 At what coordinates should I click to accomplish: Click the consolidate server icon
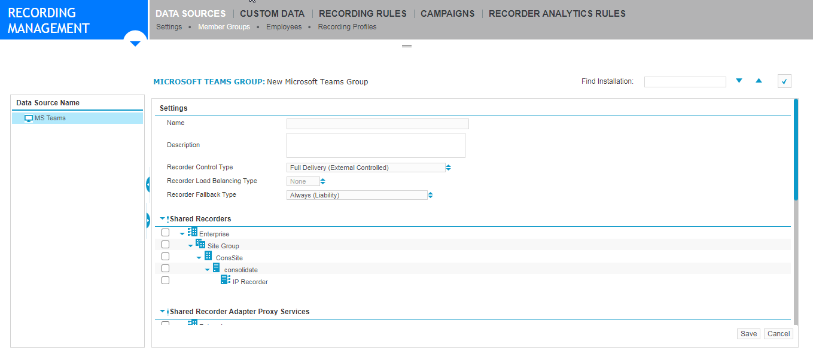click(x=216, y=268)
